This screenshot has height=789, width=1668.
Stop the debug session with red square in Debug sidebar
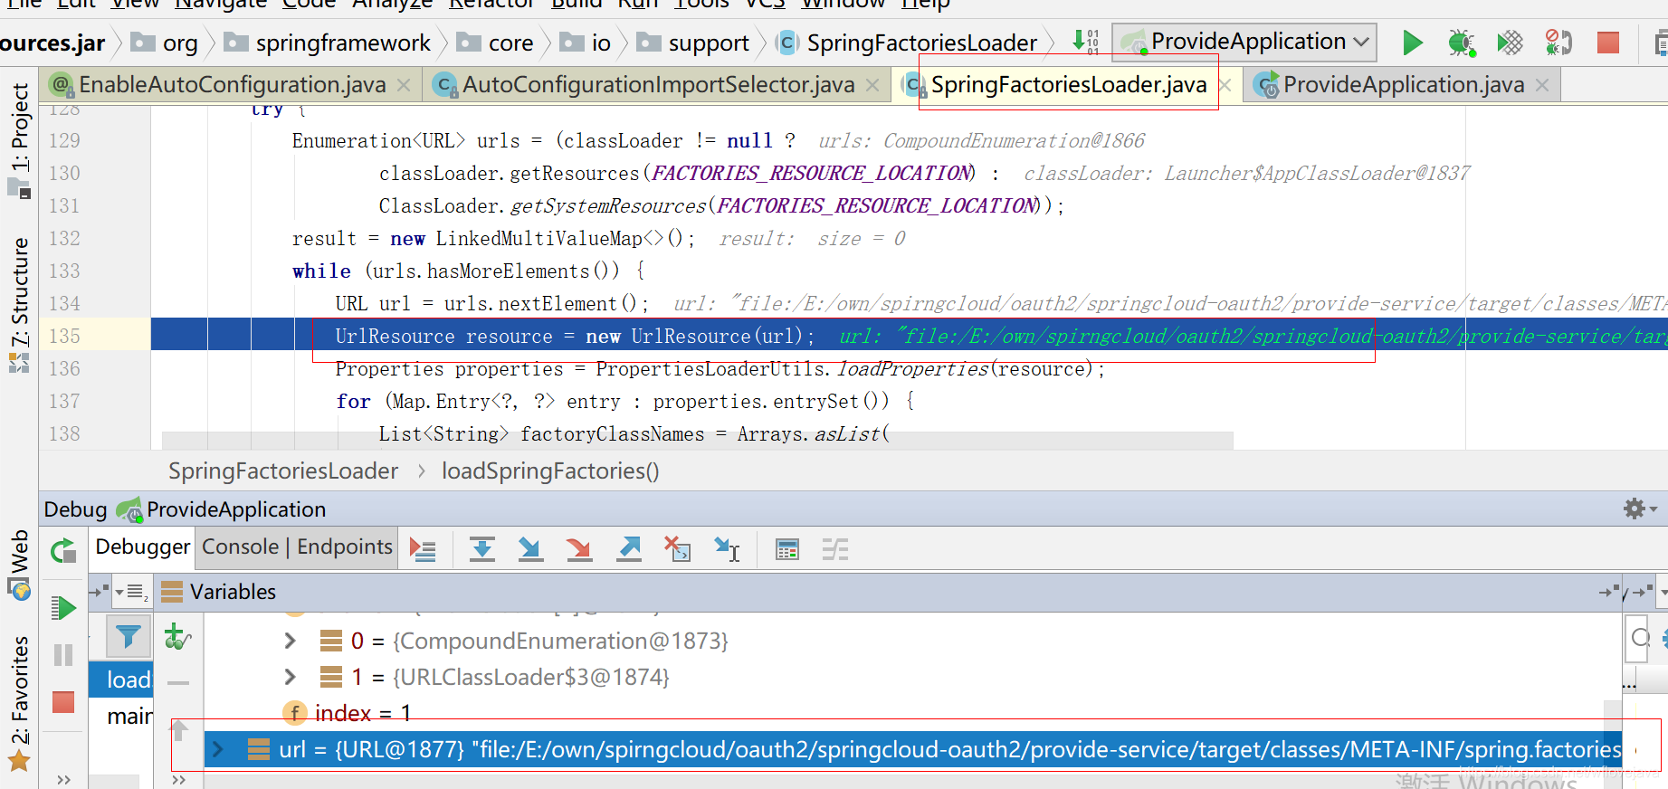[63, 702]
